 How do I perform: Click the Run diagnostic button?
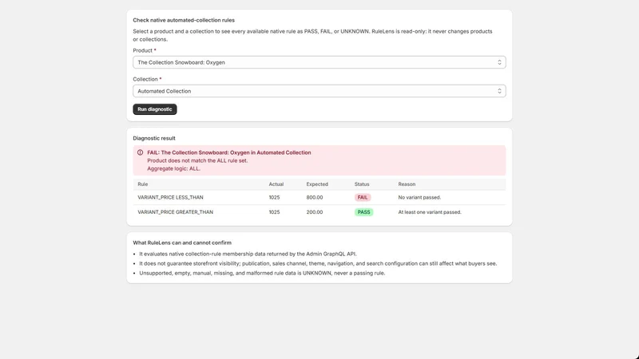[154, 109]
